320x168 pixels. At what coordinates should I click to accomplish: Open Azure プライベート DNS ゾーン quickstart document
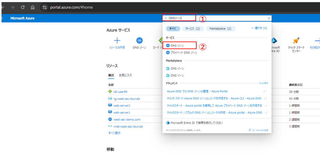click(214, 106)
